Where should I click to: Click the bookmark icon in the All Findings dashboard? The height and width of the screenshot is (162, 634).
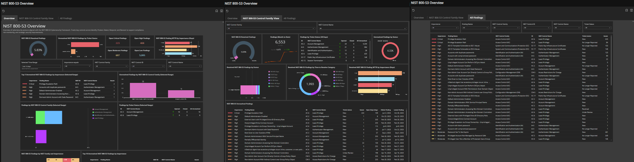[627, 10]
